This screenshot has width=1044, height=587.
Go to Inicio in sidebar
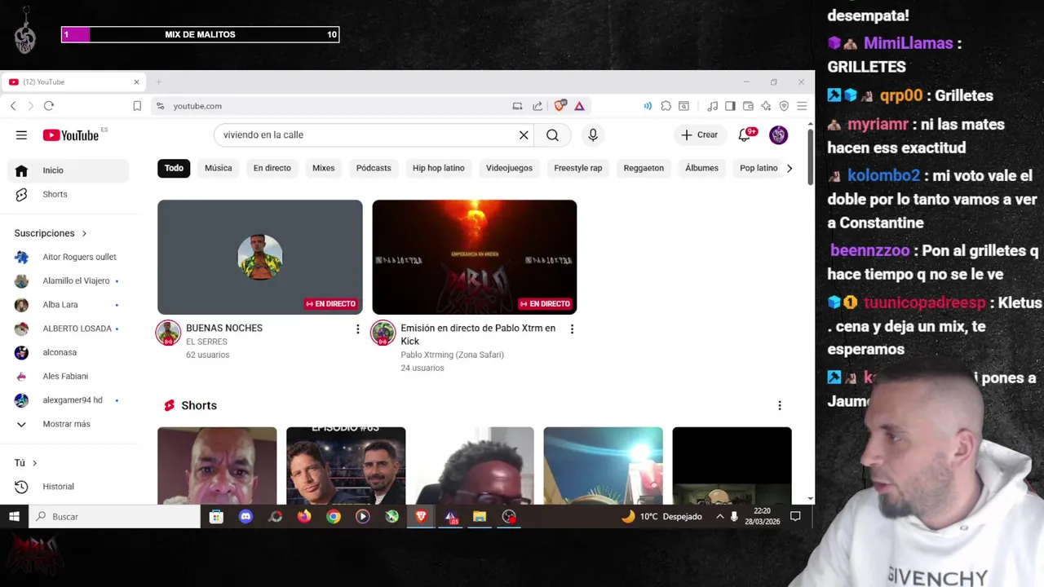click(x=69, y=170)
